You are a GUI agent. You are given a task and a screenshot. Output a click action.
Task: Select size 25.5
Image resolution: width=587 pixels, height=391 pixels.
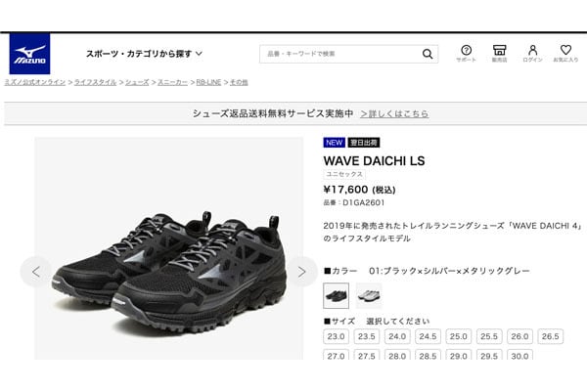click(x=489, y=336)
